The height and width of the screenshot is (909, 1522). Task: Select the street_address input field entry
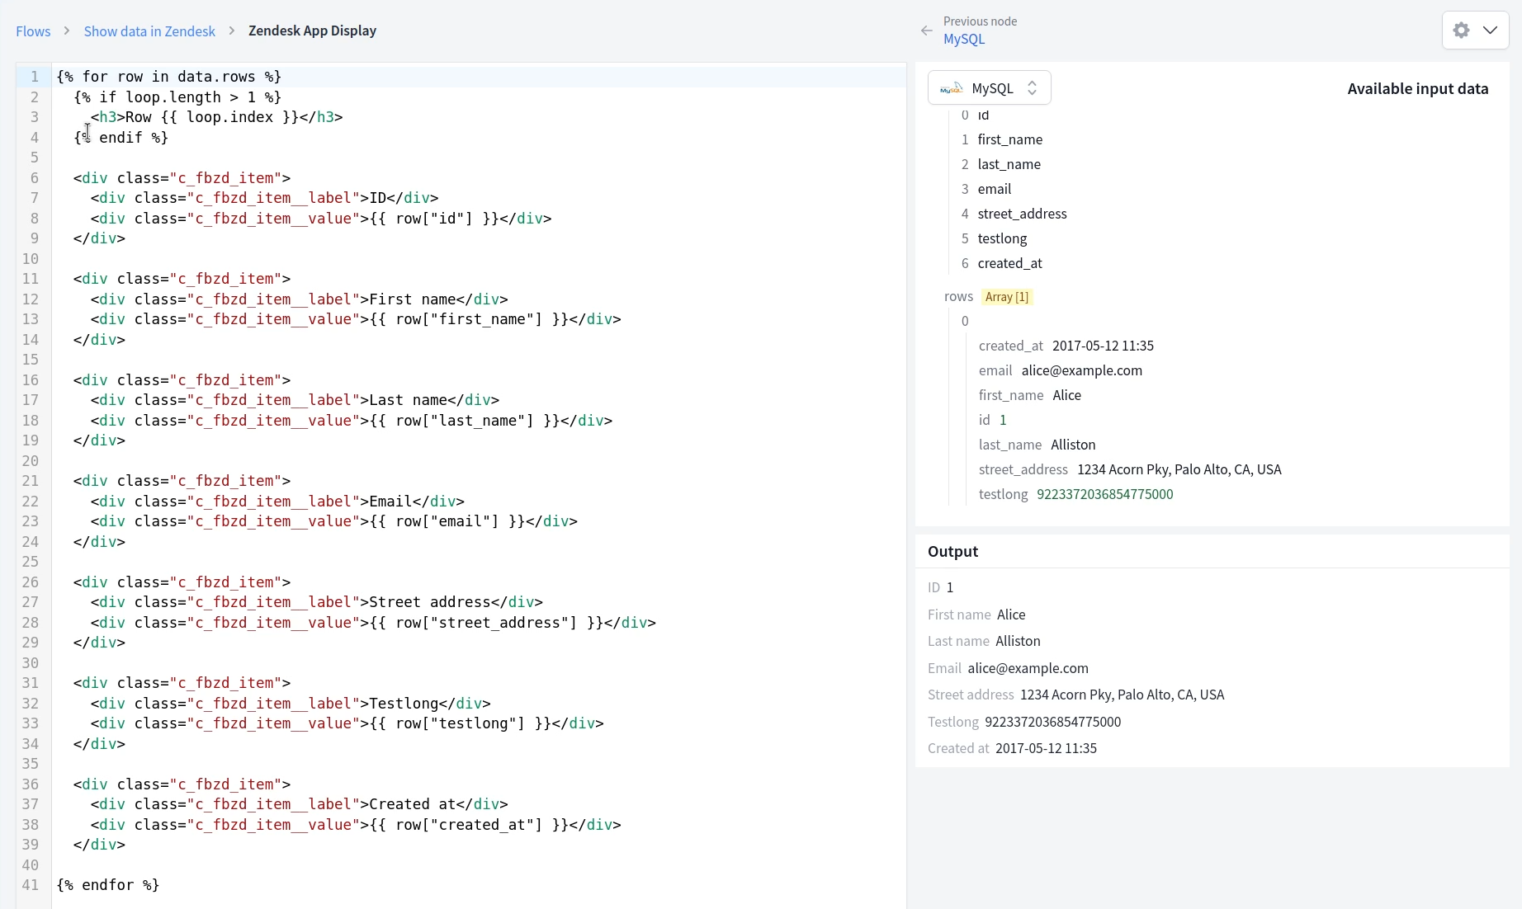(x=1022, y=214)
